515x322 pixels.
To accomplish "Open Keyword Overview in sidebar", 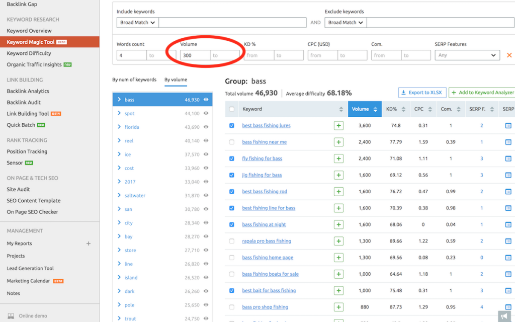I will [x=29, y=31].
